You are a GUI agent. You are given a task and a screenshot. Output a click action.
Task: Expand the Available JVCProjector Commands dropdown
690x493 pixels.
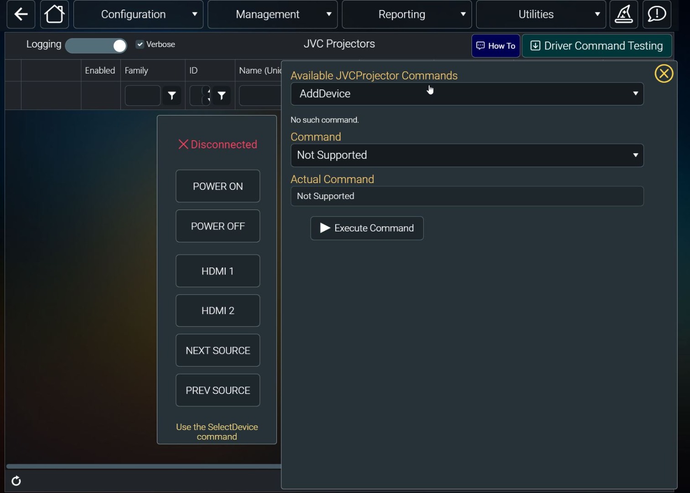pyautogui.click(x=467, y=94)
